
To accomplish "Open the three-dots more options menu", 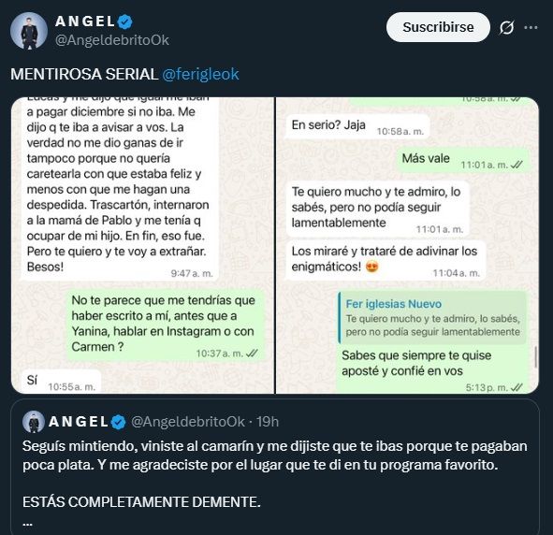I will 531,27.
